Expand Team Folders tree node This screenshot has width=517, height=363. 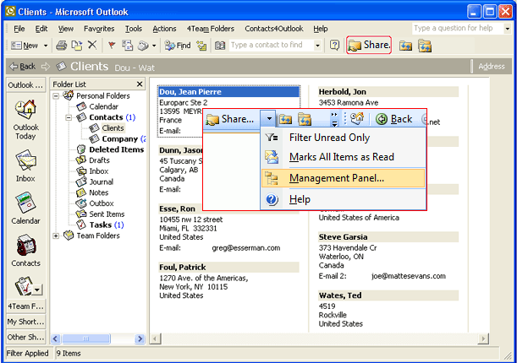pyautogui.click(x=56, y=236)
